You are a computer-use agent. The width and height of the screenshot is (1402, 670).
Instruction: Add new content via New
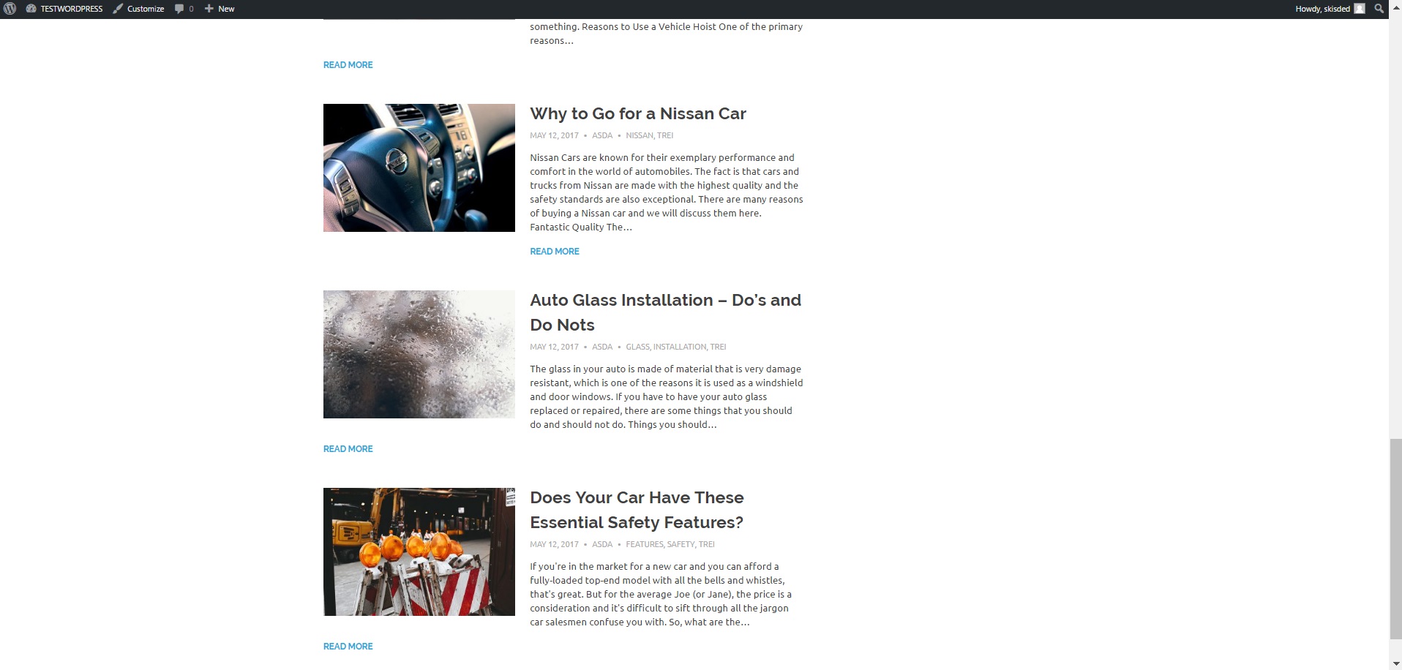220,9
